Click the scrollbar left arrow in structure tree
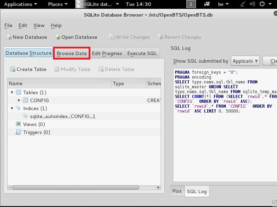Screen dimensions: 277x207 point(10,187)
